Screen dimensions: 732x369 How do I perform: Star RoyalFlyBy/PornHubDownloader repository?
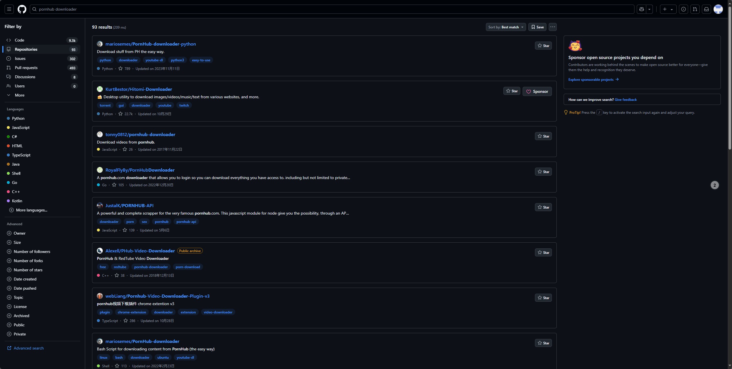[543, 172]
